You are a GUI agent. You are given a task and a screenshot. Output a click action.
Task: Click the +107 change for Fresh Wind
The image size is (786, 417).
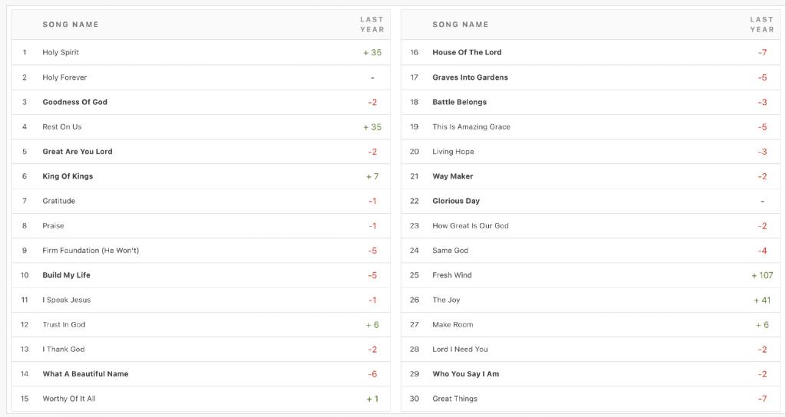761,275
